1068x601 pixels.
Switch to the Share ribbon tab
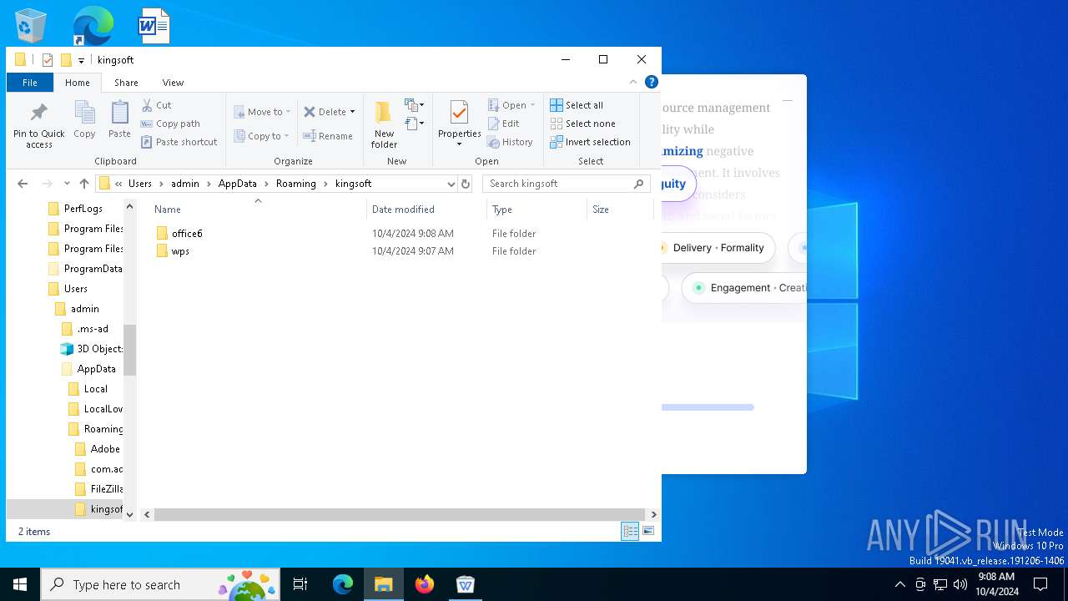(x=126, y=83)
